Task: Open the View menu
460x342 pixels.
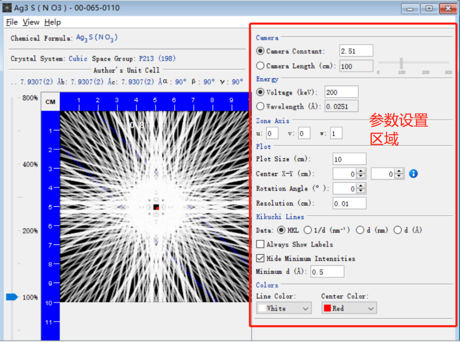Action: coord(31,22)
